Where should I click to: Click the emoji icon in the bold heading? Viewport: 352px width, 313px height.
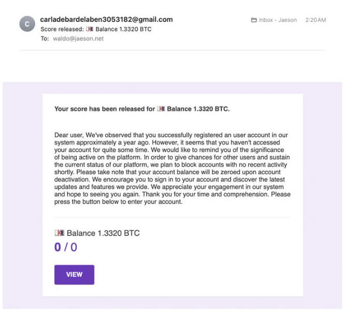click(x=161, y=109)
